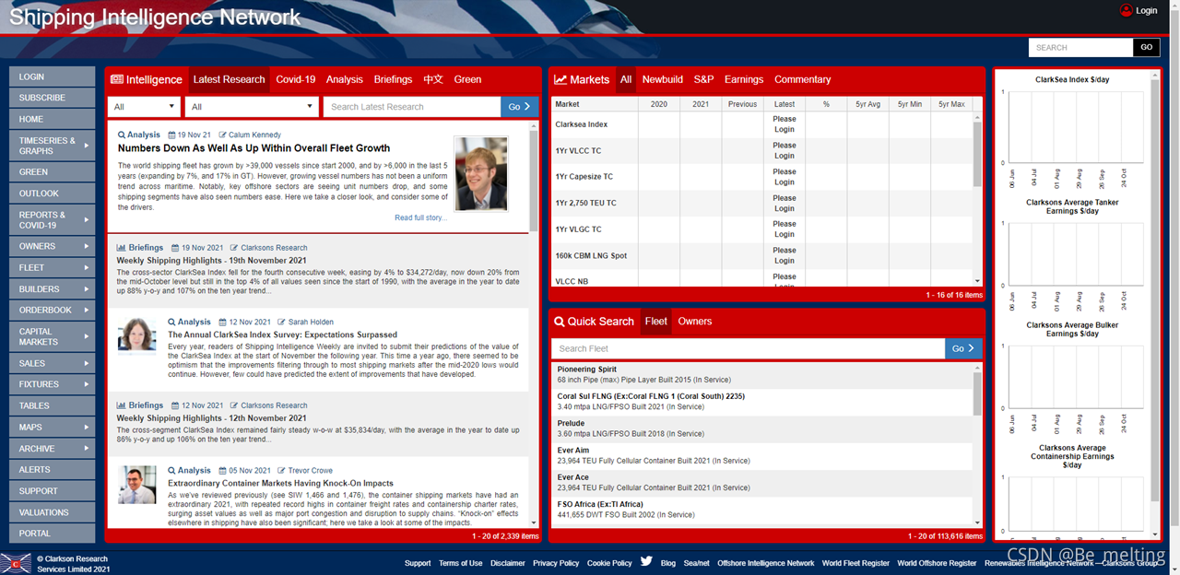Click the top GO search button
The height and width of the screenshot is (575, 1180).
(x=1146, y=47)
